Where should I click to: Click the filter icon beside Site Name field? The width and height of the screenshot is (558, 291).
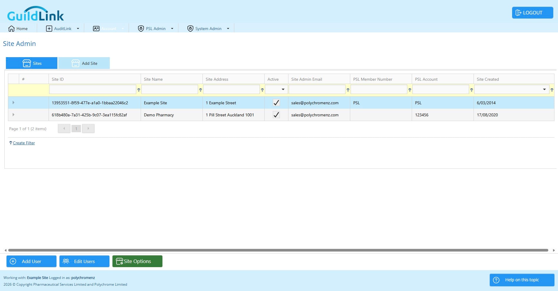pyautogui.click(x=200, y=90)
